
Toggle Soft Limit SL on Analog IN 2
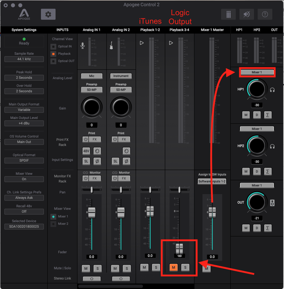click(x=116, y=161)
